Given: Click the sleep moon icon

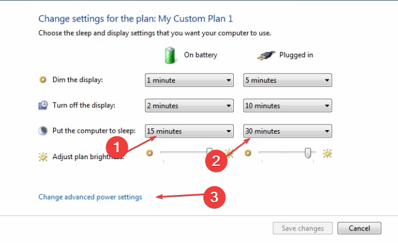Looking at the screenshot, I should 43,131.
